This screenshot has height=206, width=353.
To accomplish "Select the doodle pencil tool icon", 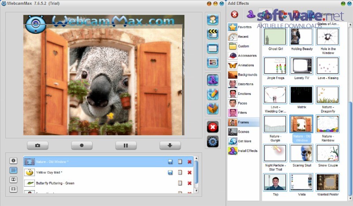I will (x=213, y=94).
